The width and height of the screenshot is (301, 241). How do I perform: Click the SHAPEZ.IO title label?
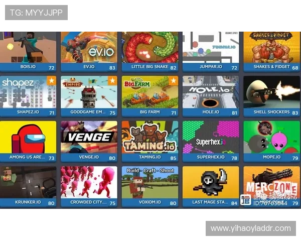[28, 112]
